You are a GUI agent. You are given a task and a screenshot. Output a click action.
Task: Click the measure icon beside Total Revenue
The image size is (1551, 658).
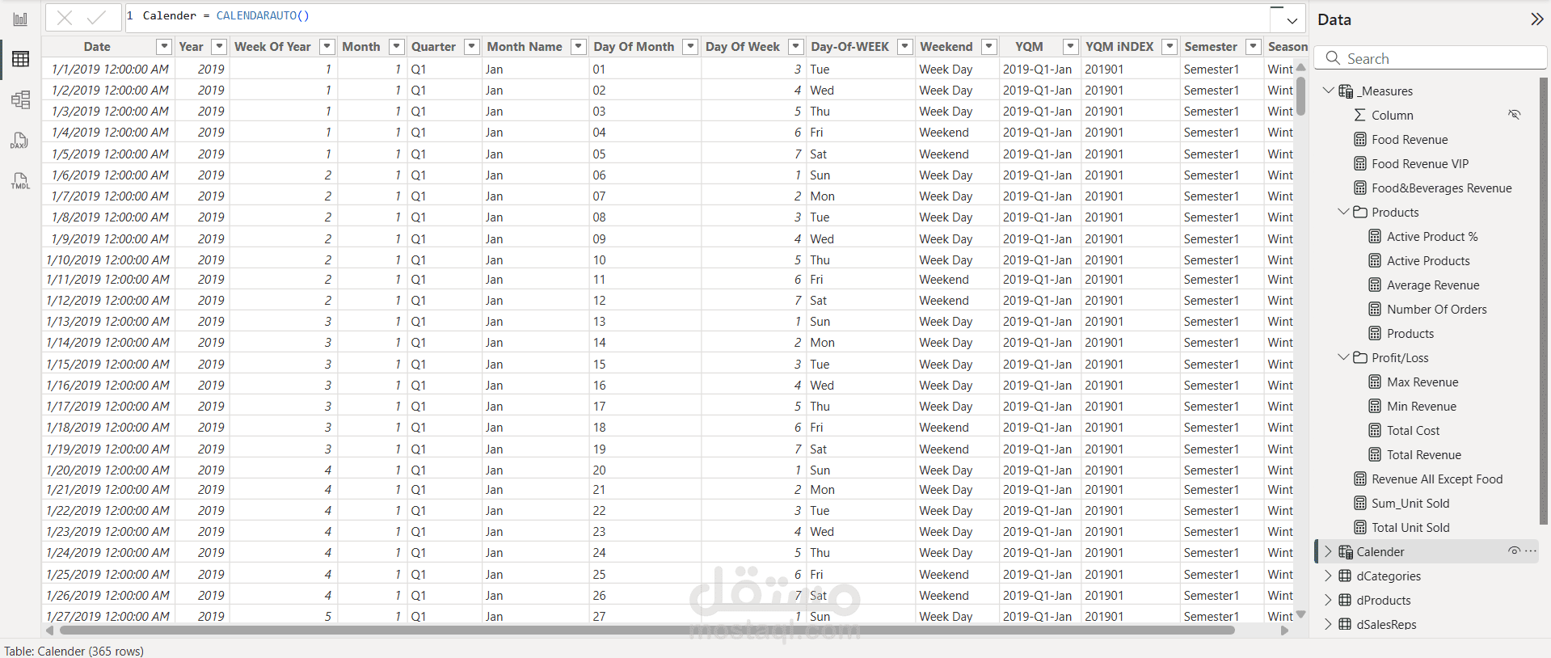1375,455
